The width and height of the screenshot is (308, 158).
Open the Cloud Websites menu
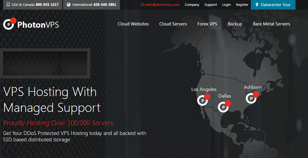click(x=133, y=24)
